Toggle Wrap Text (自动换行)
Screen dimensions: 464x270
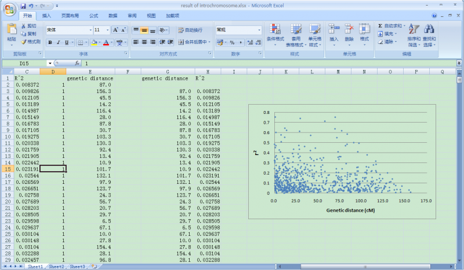click(190, 29)
